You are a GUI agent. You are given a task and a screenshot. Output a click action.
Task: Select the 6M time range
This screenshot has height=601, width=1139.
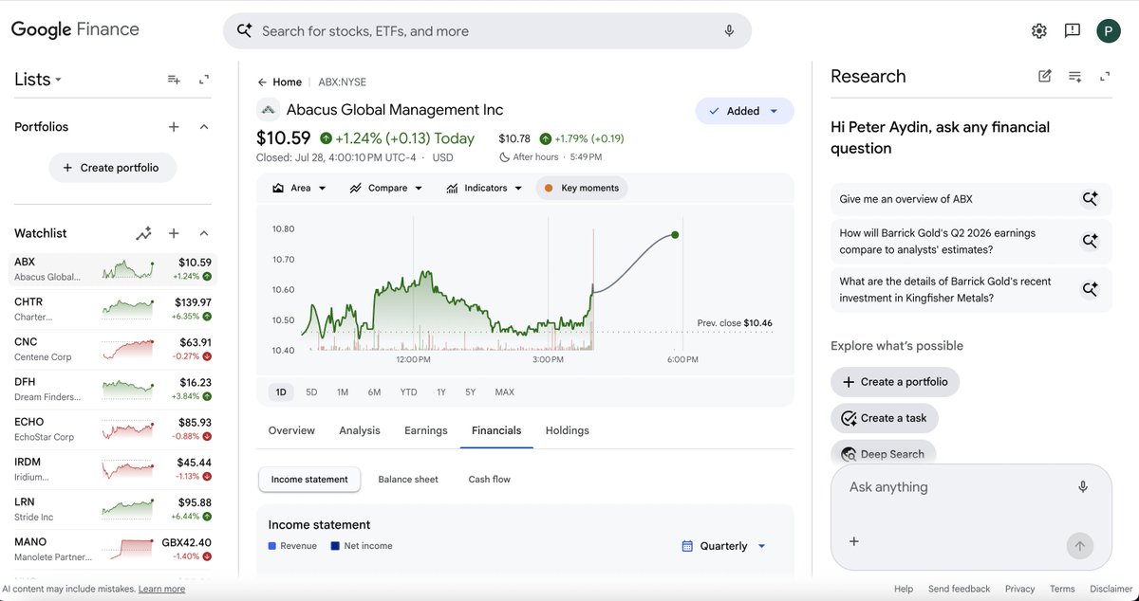coord(374,392)
